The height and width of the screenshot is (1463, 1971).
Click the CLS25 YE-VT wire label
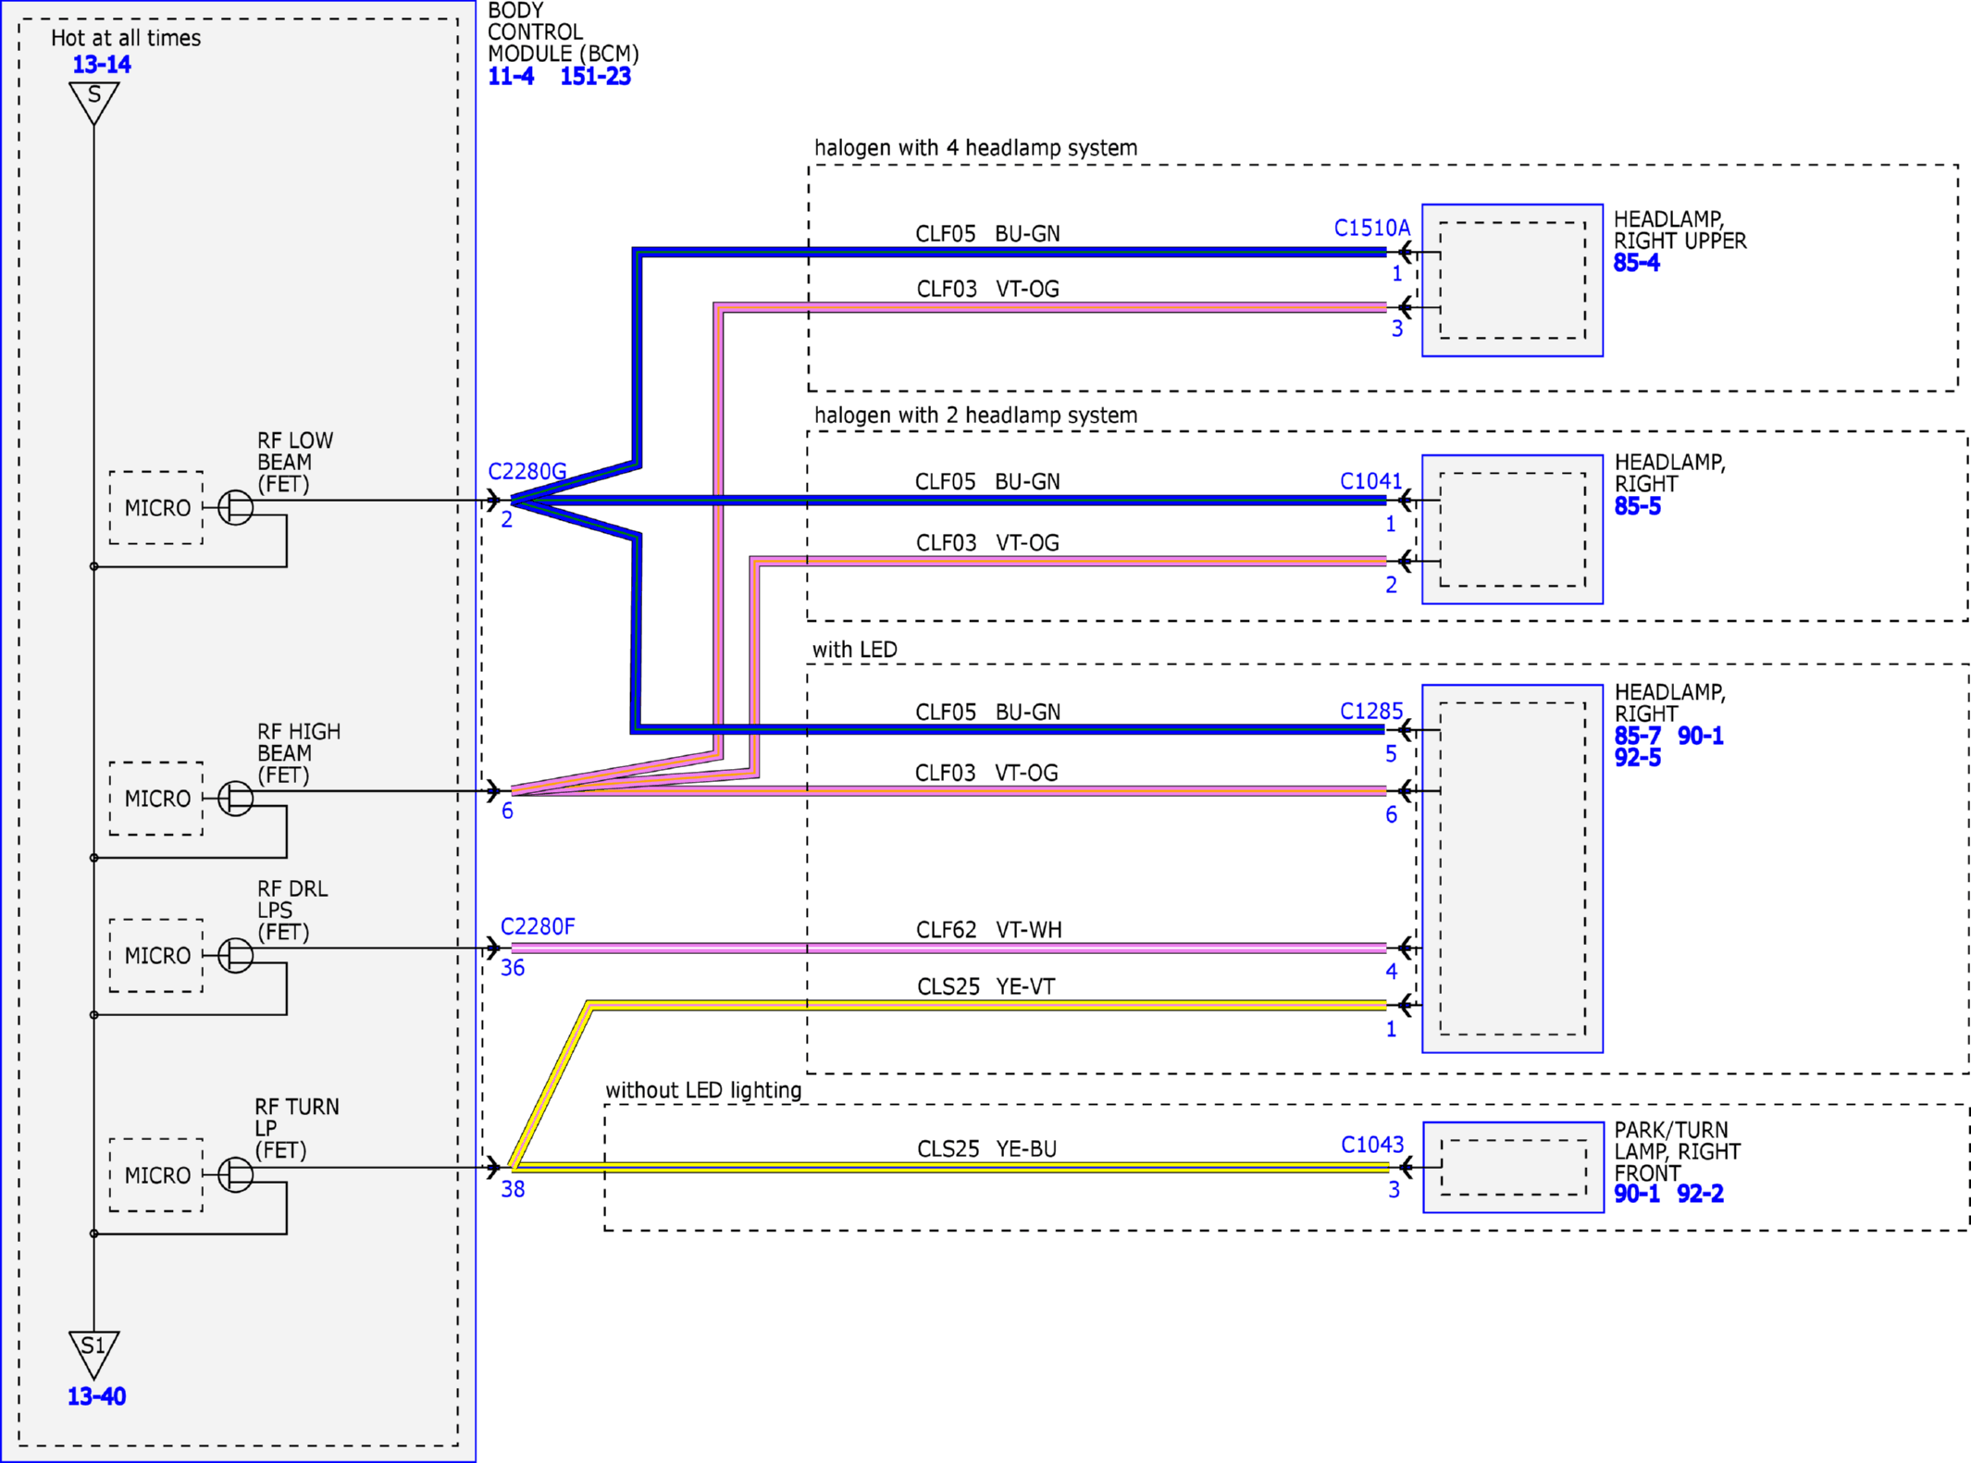coord(985,987)
